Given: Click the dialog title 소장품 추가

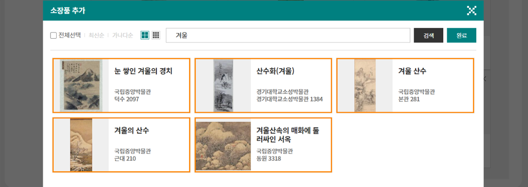Looking at the screenshot, I should 67,10.
